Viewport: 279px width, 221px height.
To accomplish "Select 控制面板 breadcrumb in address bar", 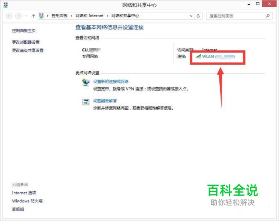I will 59,16.
